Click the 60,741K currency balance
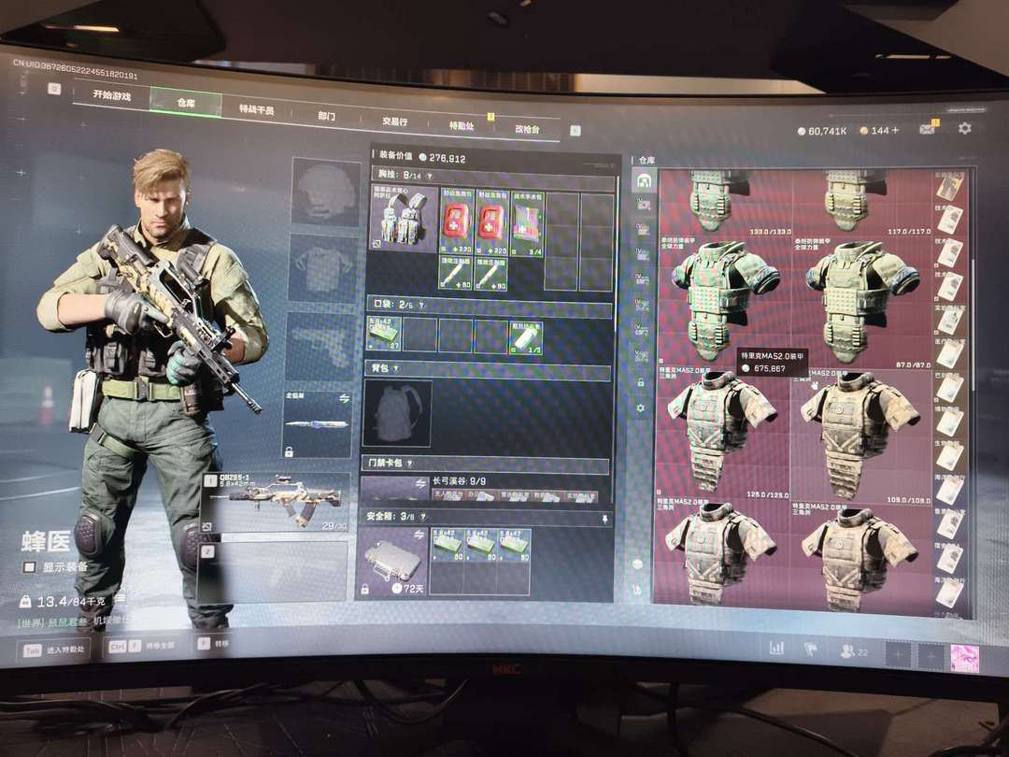 click(822, 131)
